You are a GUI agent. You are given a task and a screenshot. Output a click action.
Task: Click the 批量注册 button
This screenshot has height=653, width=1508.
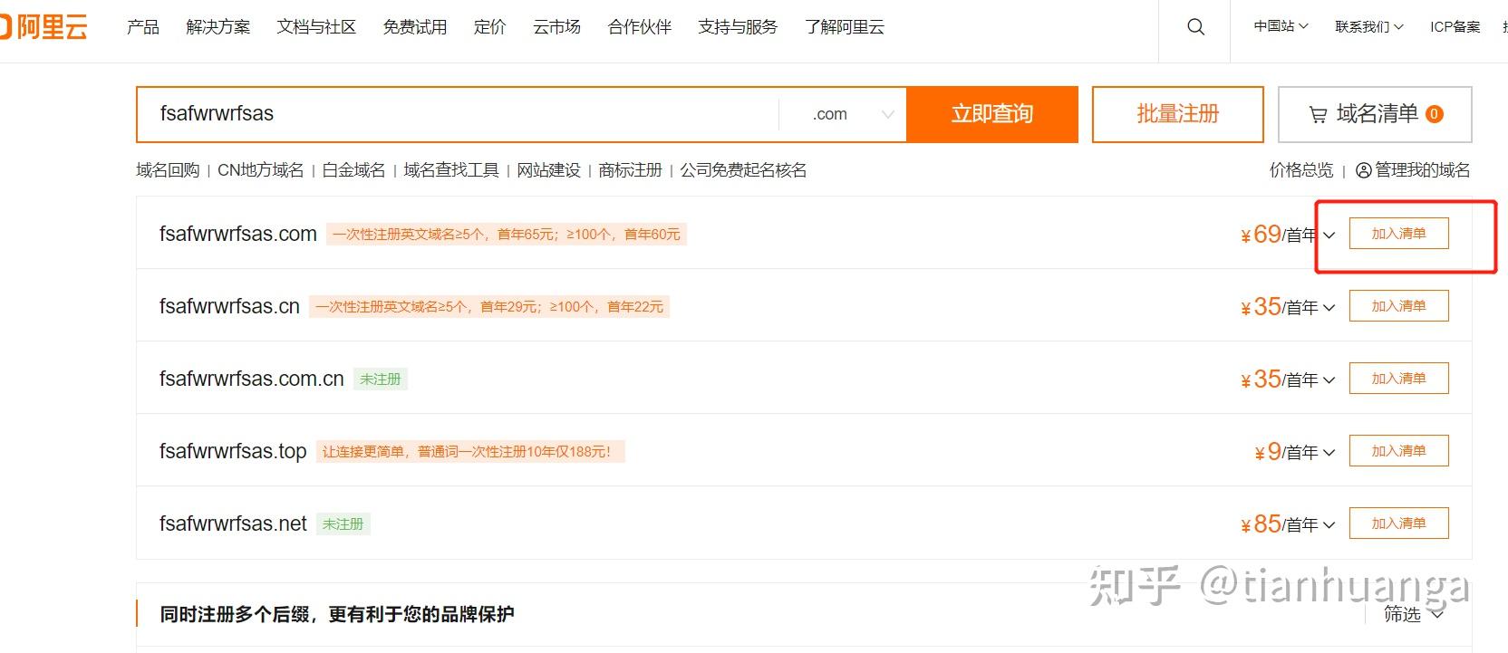click(1177, 114)
